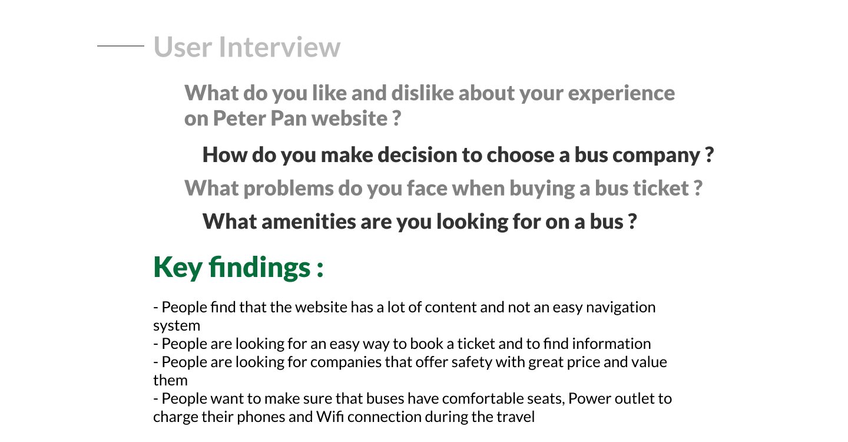Select the finding about safety and great price
This screenshot has width=848, height=442.
point(410,371)
